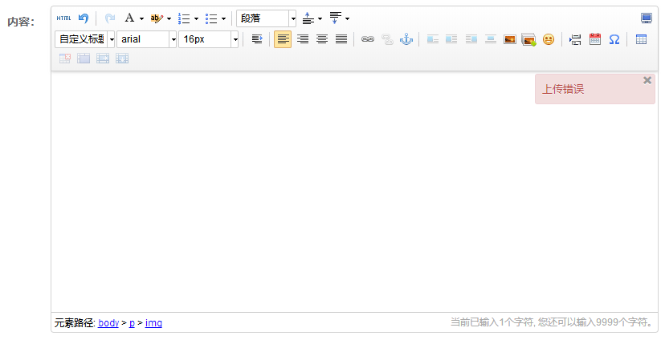Undo the last edit
The width and height of the screenshot is (661, 340).
pos(84,18)
